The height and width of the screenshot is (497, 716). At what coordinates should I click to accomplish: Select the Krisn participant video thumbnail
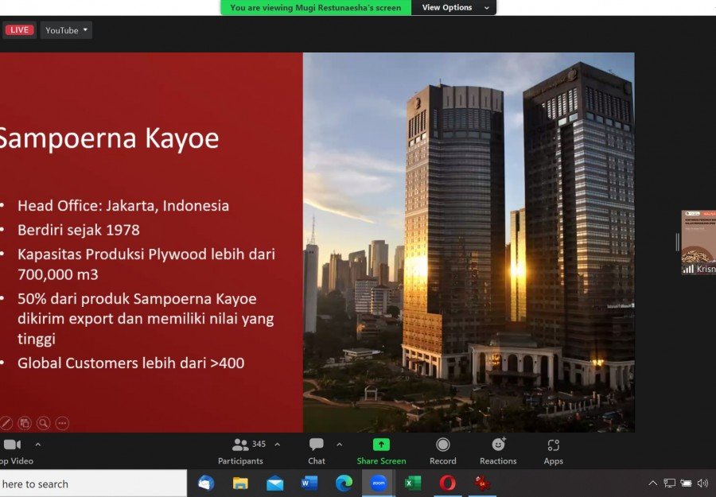(698, 242)
